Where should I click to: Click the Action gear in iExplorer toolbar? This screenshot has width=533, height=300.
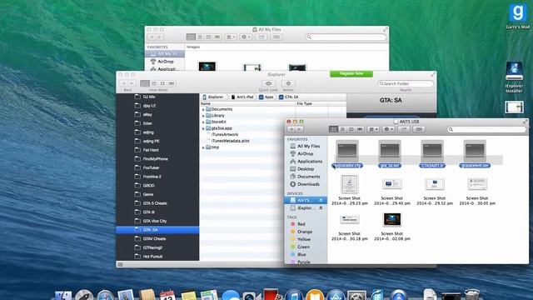[288, 83]
